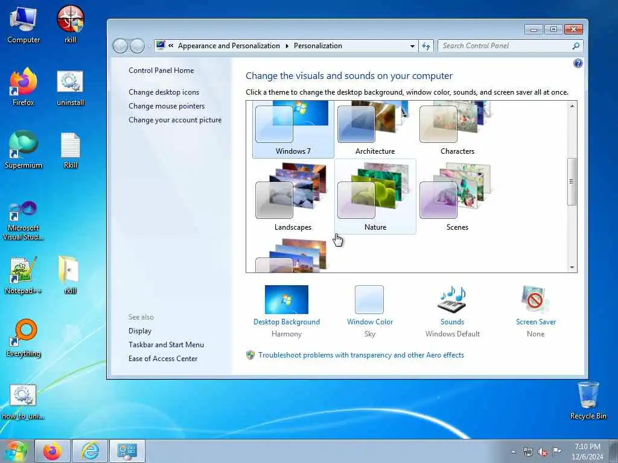Viewport: 618px width, 463px height.
Task: Select the Nature theme
Action: (x=375, y=197)
